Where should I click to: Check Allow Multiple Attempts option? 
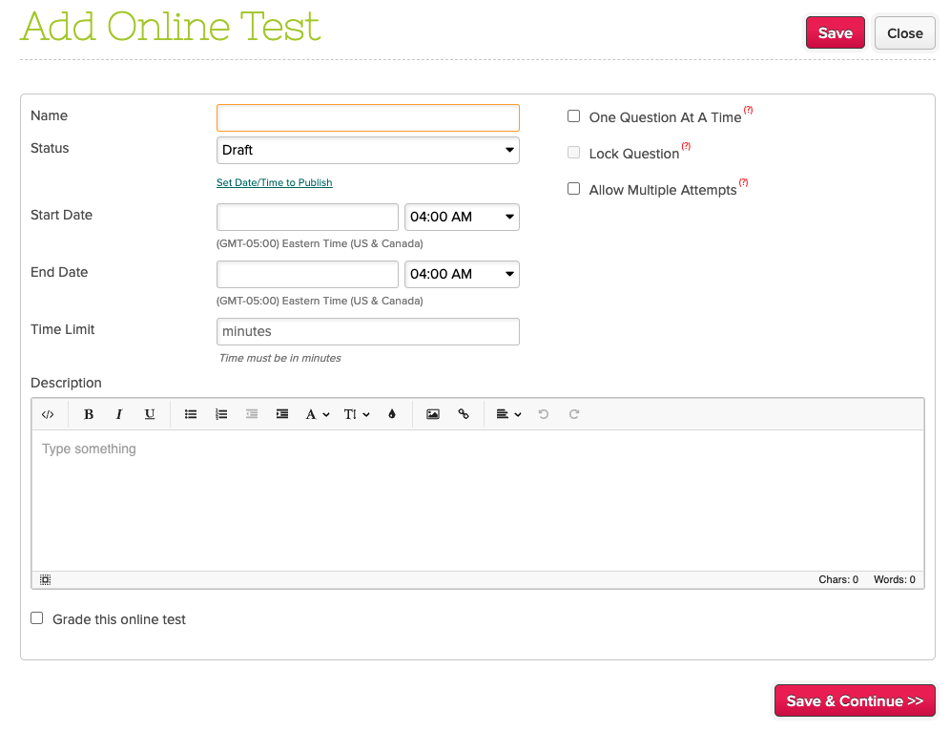pyautogui.click(x=574, y=189)
